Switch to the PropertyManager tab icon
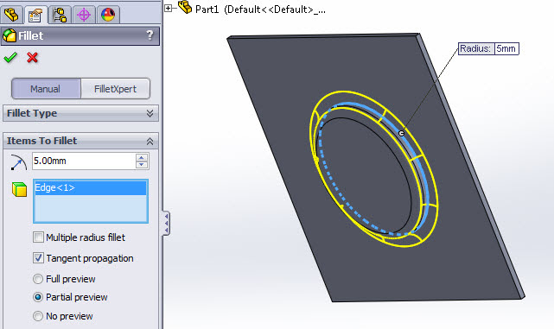The width and height of the screenshot is (554, 329). click(35, 15)
